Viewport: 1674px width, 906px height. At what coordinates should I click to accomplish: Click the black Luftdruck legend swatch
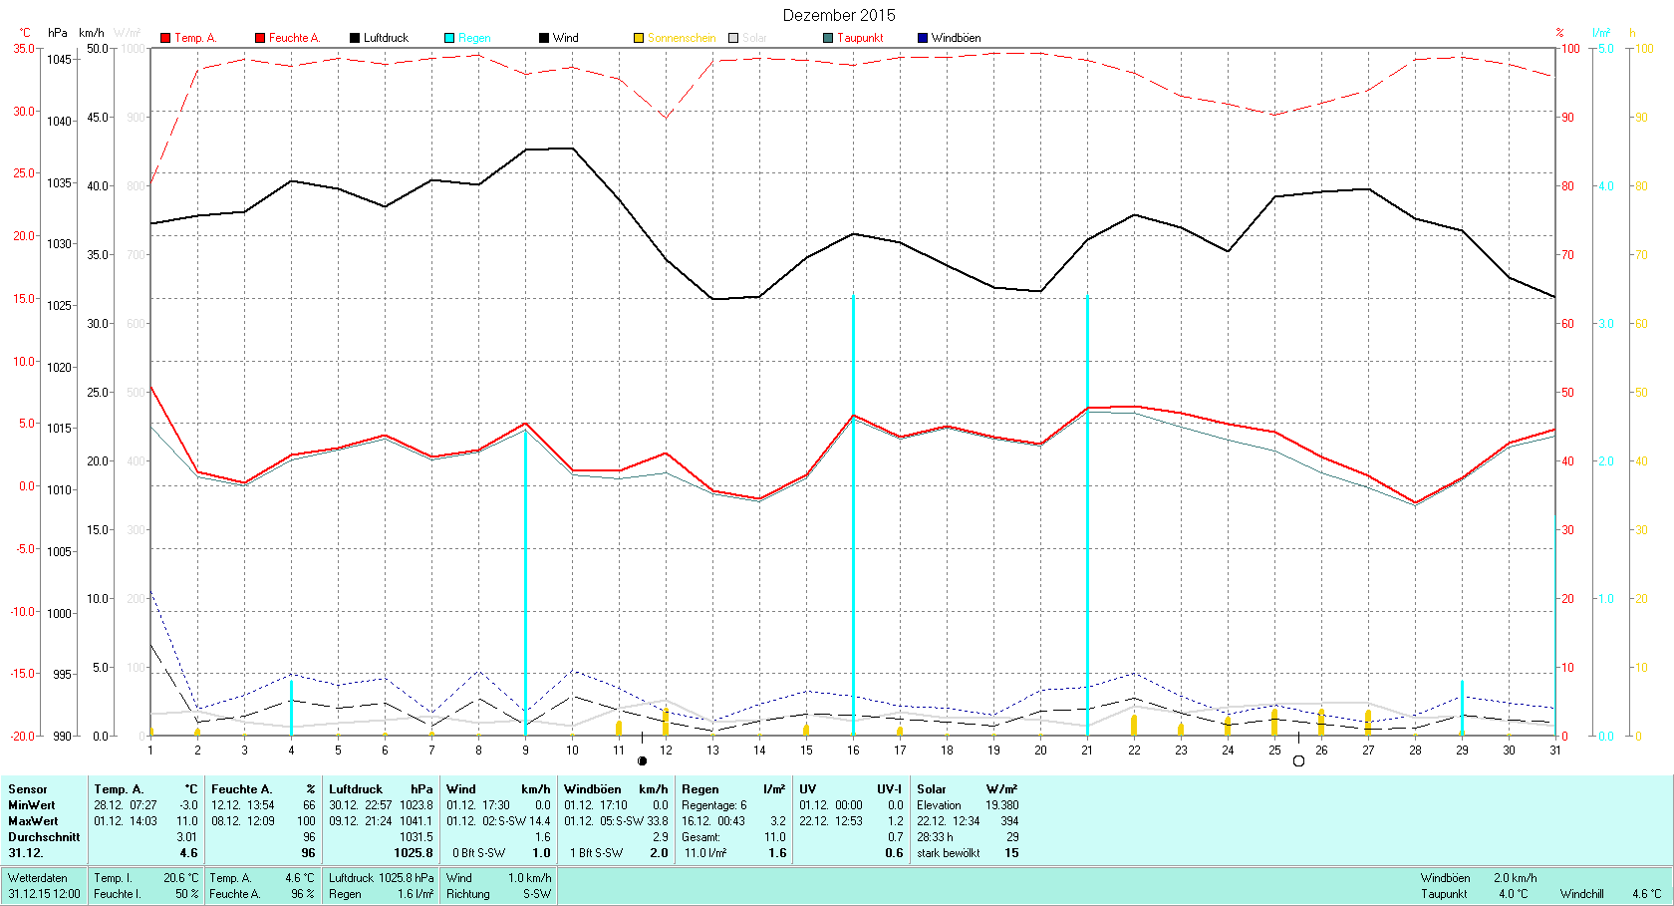coord(355,38)
